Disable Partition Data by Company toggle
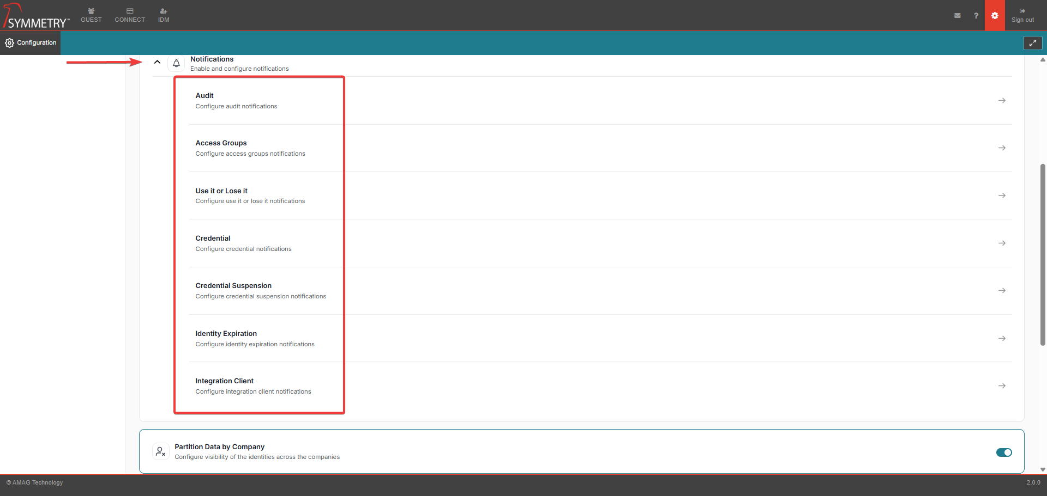Screen dimensions: 1047x496 tap(1003, 452)
